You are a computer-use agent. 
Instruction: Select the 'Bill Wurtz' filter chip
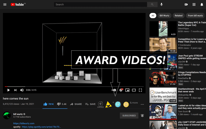(164, 15)
